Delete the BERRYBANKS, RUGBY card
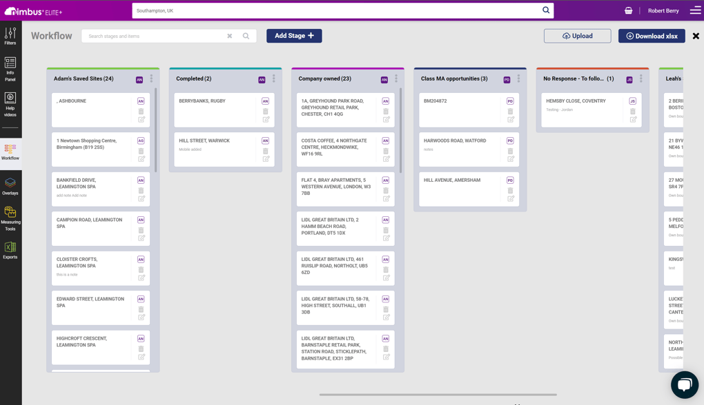The width and height of the screenshot is (704, 405). click(264, 111)
